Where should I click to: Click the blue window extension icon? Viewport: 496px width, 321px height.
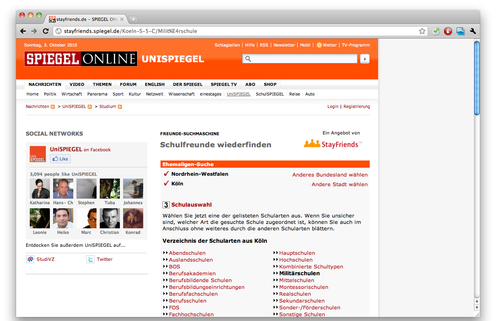click(461, 31)
